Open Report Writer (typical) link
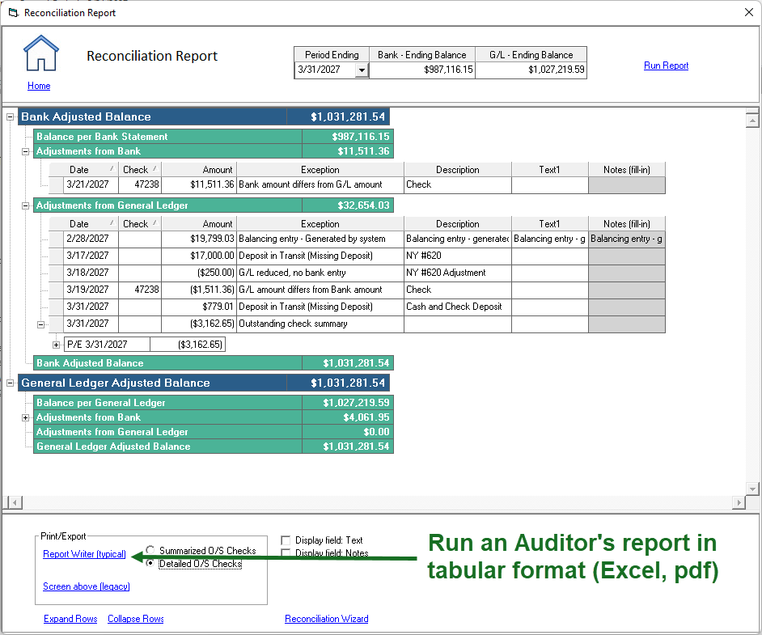This screenshot has width=762, height=635. point(84,554)
